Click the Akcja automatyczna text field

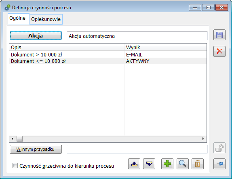[x=137, y=36]
